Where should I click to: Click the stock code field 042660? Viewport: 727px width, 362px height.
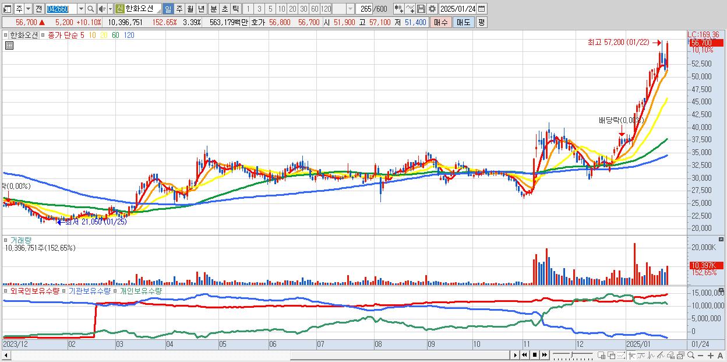(x=61, y=9)
